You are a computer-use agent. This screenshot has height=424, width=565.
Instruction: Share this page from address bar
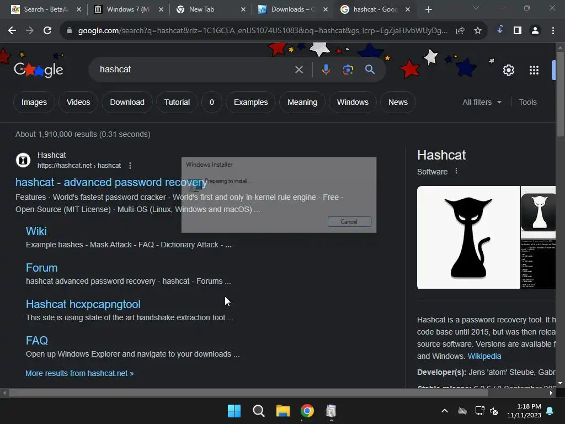(x=460, y=31)
